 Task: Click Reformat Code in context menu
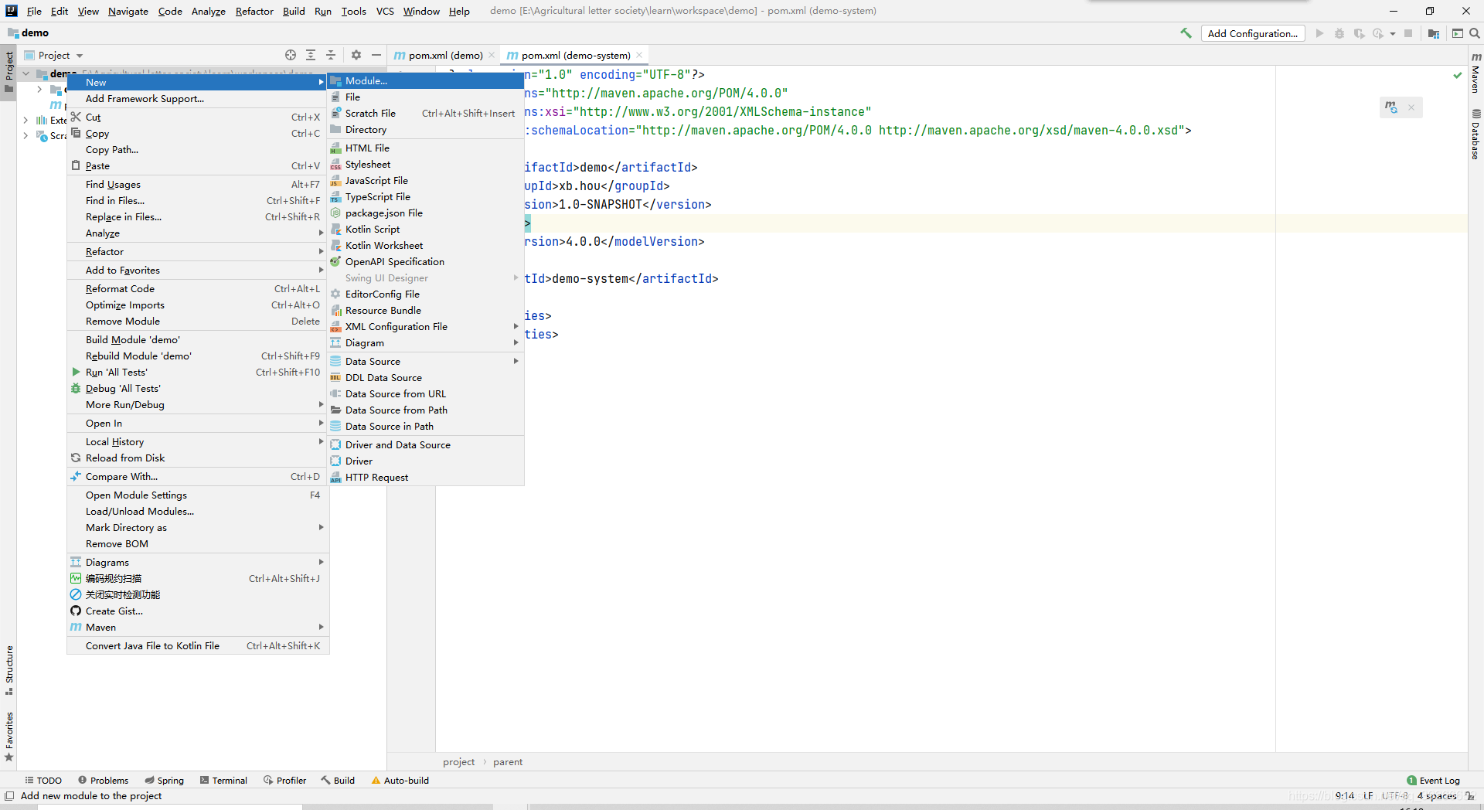199,288
